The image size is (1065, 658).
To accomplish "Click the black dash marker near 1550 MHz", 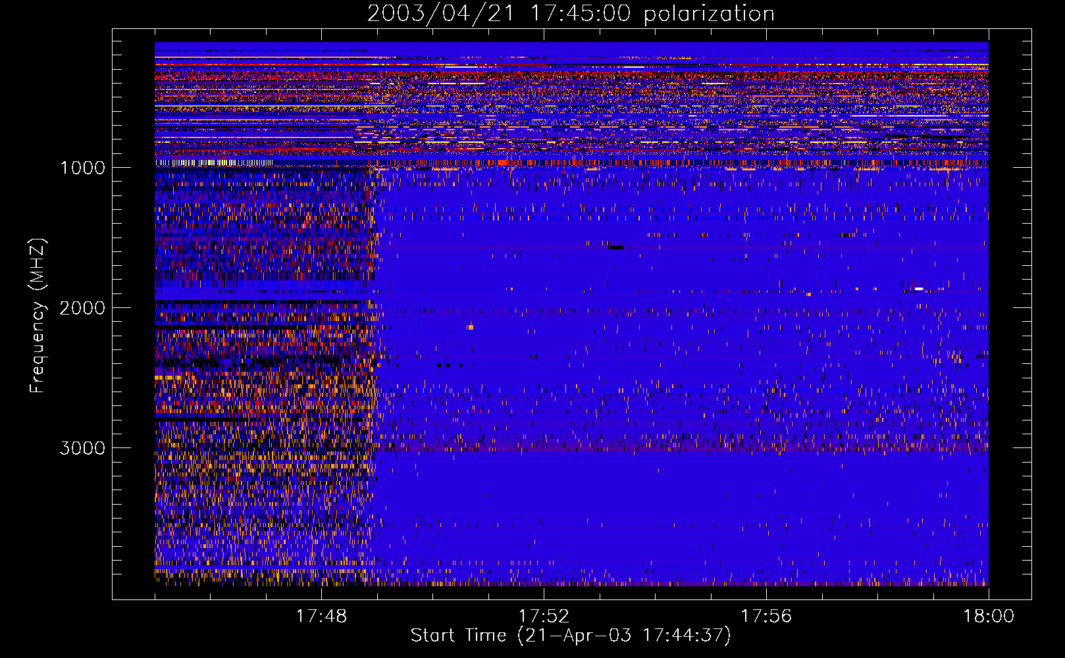I will click(x=616, y=247).
